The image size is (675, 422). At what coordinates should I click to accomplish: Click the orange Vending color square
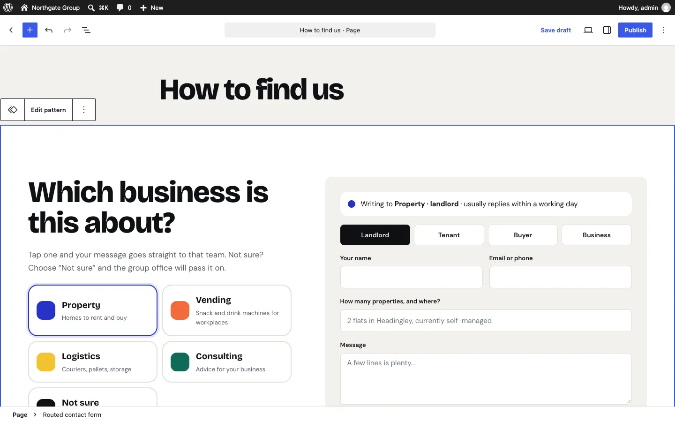(x=180, y=310)
